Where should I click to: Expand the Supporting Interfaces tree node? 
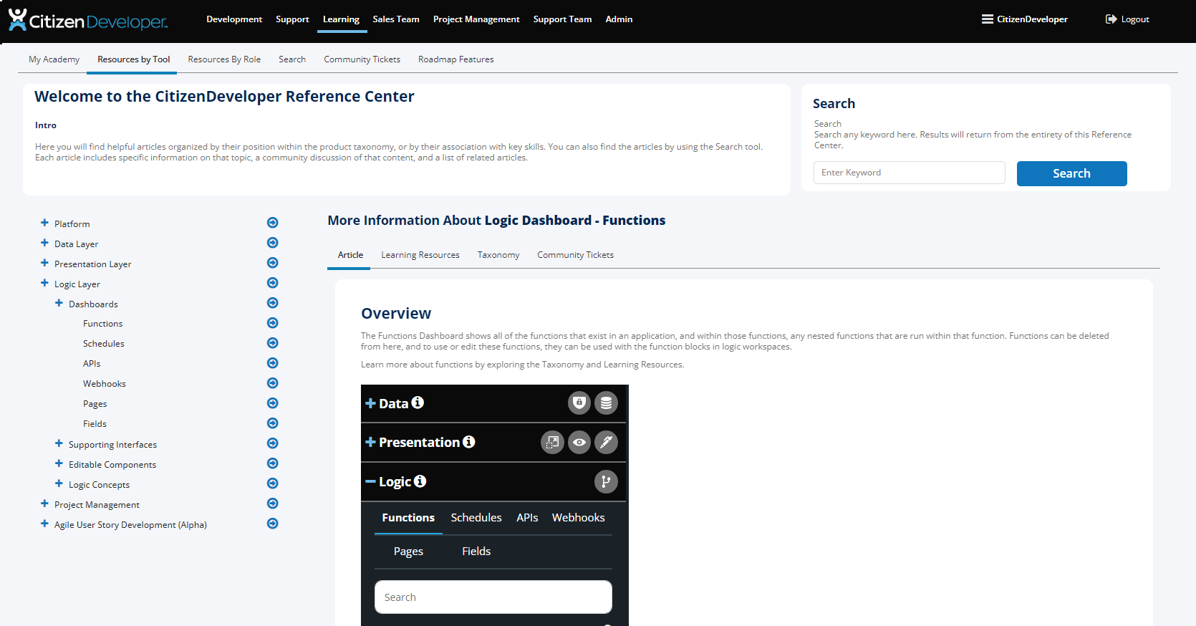59,443
